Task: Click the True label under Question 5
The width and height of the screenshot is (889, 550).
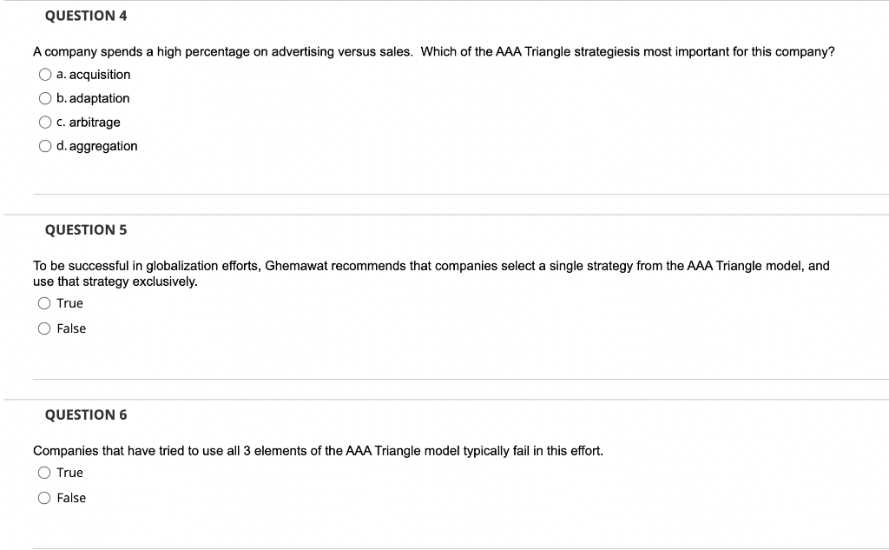Action: coord(69,302)
